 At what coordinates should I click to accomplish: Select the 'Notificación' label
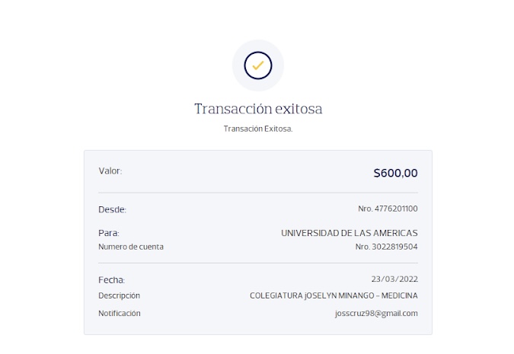[120, 313]
